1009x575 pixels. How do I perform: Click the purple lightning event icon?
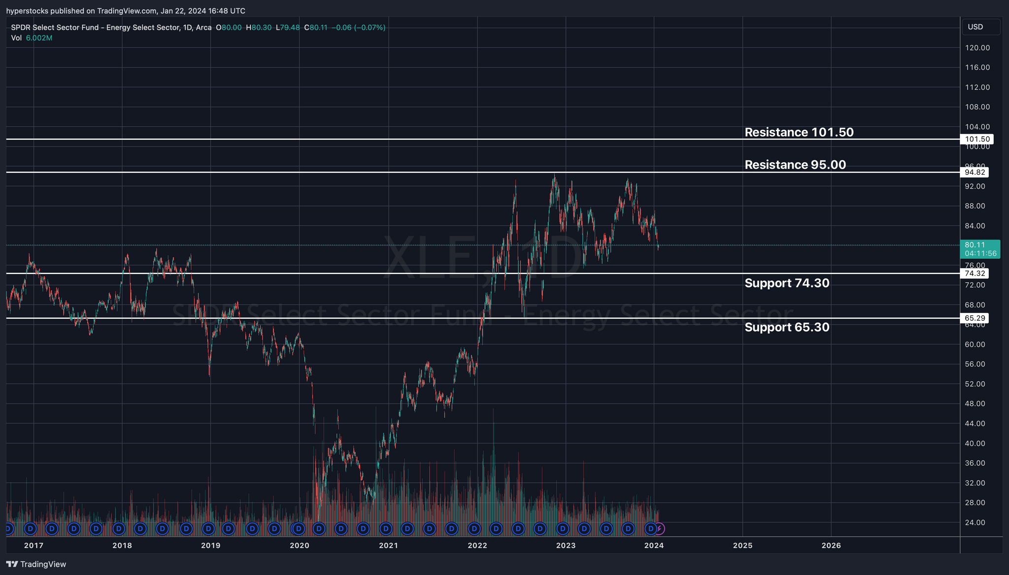[660, 529]
